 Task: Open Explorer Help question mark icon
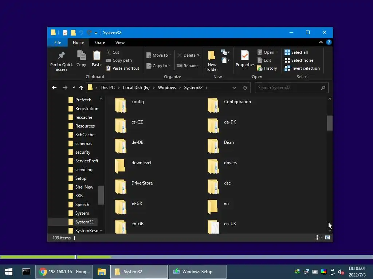point(329,42)
